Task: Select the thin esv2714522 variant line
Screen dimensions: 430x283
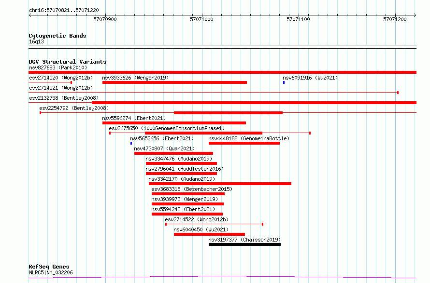Action: (x=214, y=224)
